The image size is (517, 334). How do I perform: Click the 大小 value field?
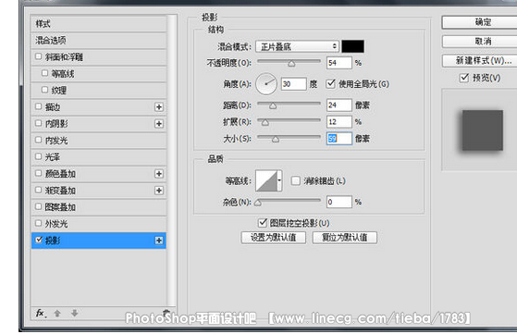click(339, 139)
